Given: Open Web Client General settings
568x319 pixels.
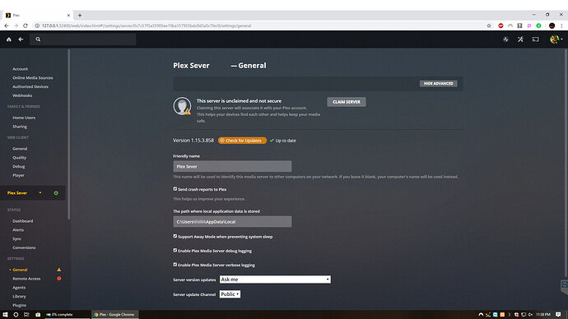Looking at the screenshot, I should pos(20,149).
